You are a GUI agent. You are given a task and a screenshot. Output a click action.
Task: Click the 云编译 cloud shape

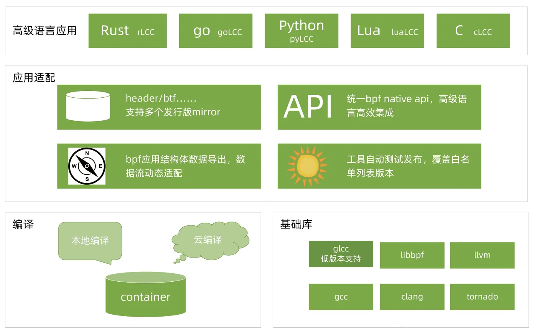(x=210, y=241)
